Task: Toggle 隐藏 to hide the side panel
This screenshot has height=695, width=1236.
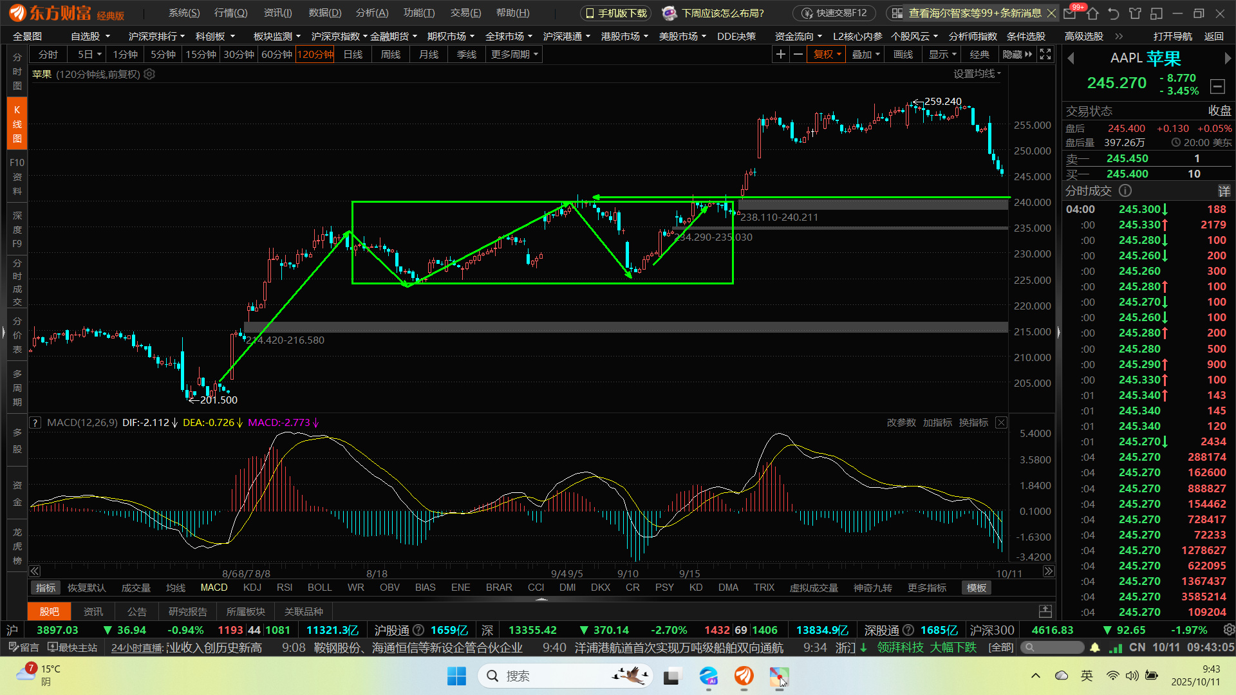Action: [1016, 55]
